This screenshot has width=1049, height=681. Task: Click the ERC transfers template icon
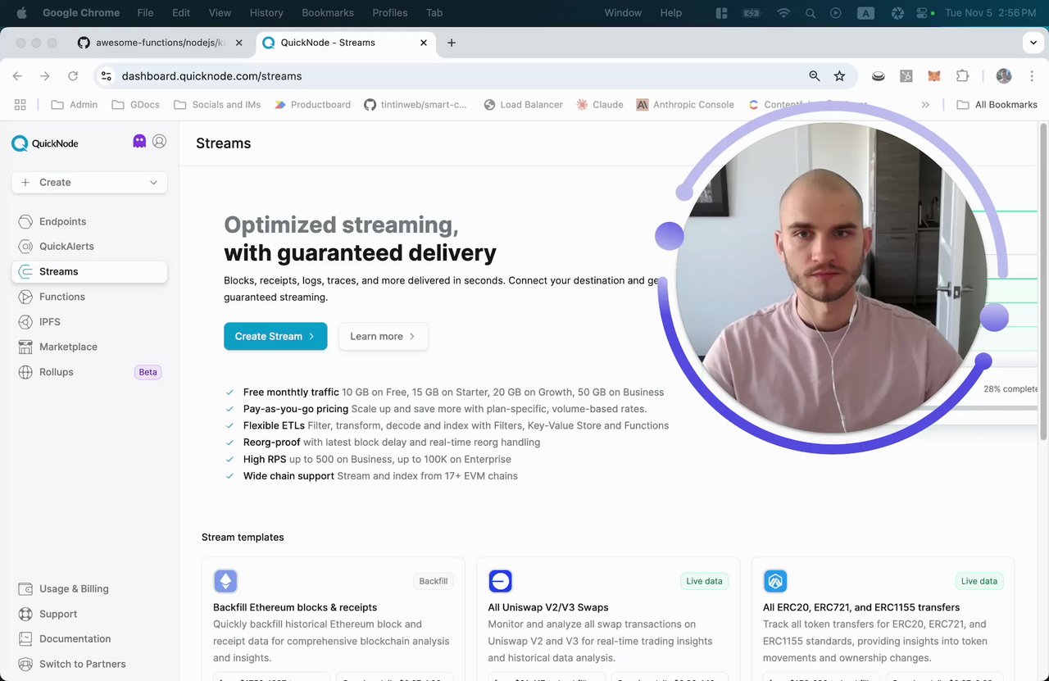coord(775,581)
